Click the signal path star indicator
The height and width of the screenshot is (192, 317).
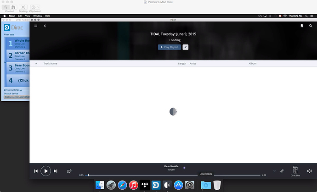(184, 168)
